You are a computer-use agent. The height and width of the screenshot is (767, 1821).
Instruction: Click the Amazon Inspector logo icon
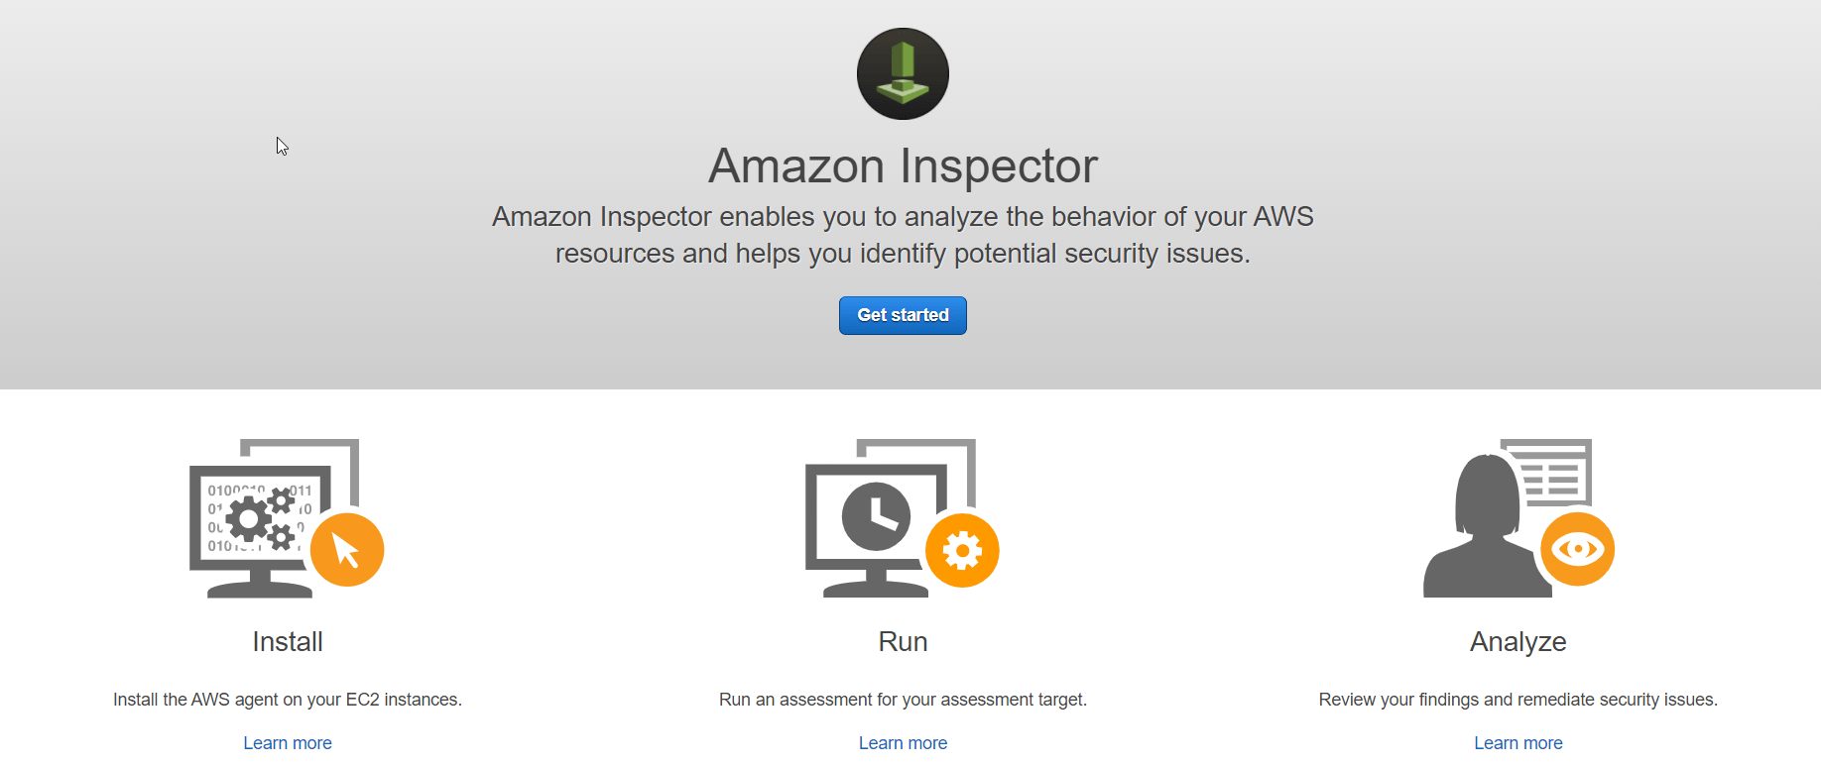[x=902, y=73]
